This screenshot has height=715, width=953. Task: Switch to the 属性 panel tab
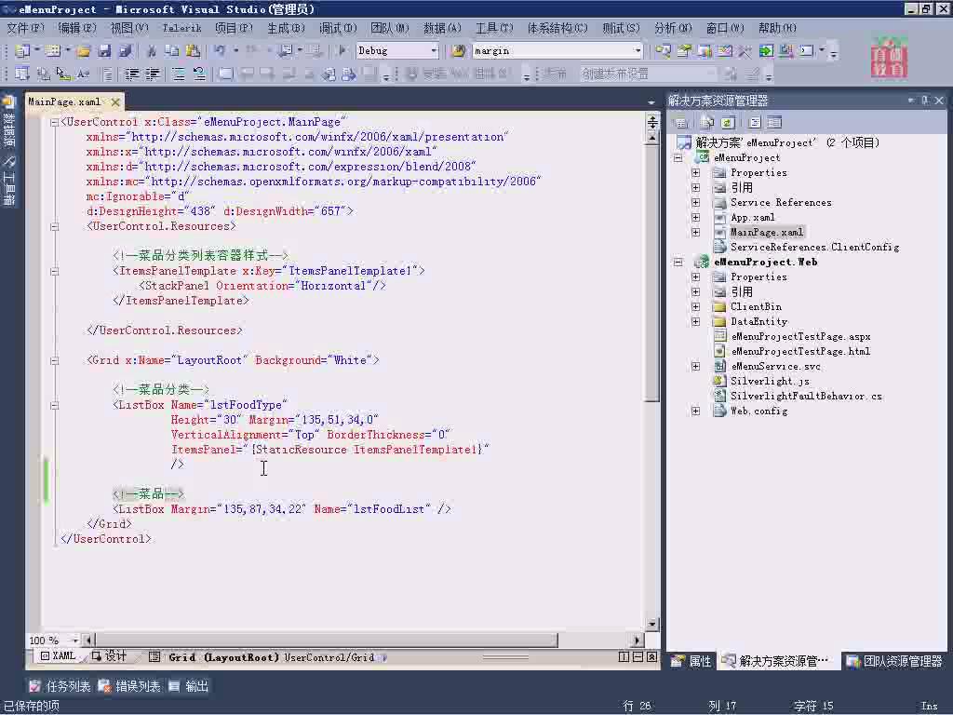coord(691,661)
